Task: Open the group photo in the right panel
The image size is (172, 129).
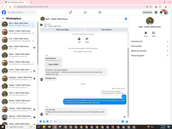Action: [150, 21]
